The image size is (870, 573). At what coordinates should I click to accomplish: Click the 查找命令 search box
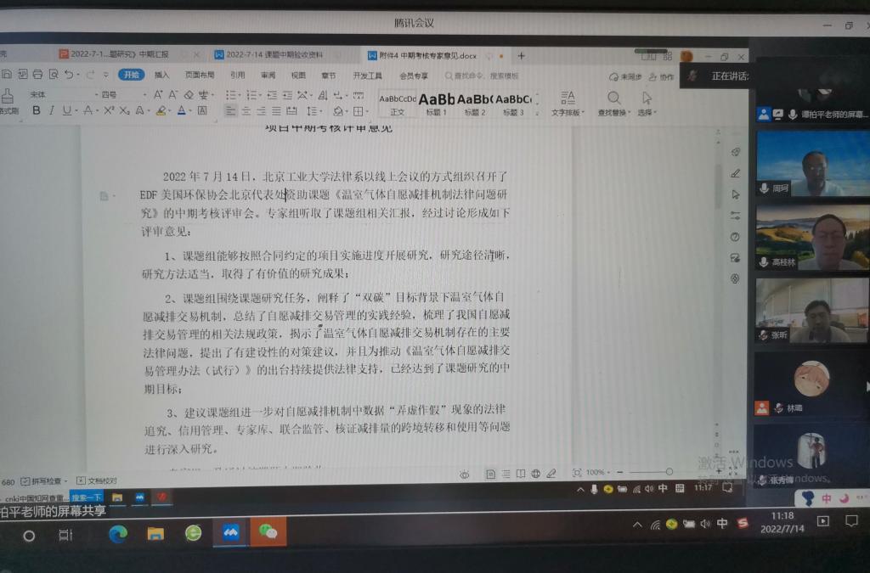[482, 76]
